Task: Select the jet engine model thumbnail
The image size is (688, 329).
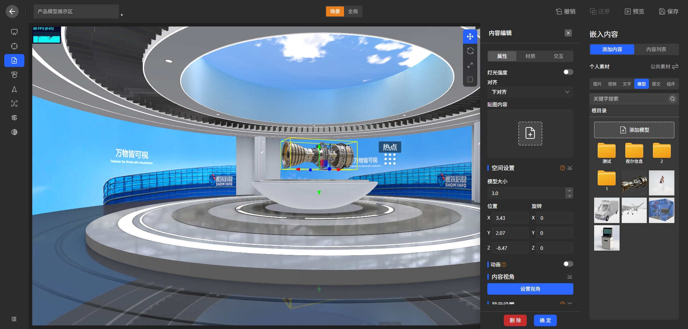Action: (x=634, y=183)
